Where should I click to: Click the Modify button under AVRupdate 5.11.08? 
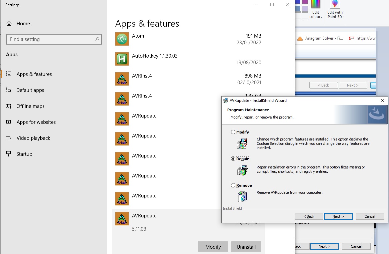(213, 247)
